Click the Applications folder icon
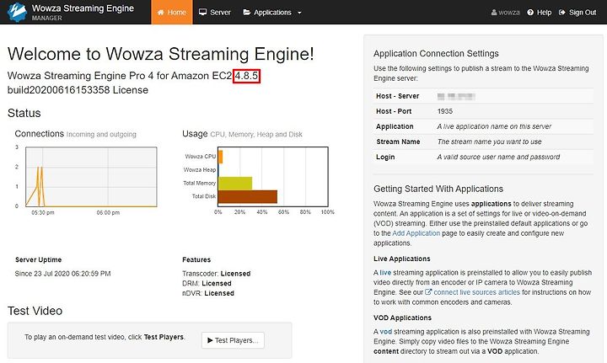This screenshot has width=607, height=363. (x=246, y=13)
